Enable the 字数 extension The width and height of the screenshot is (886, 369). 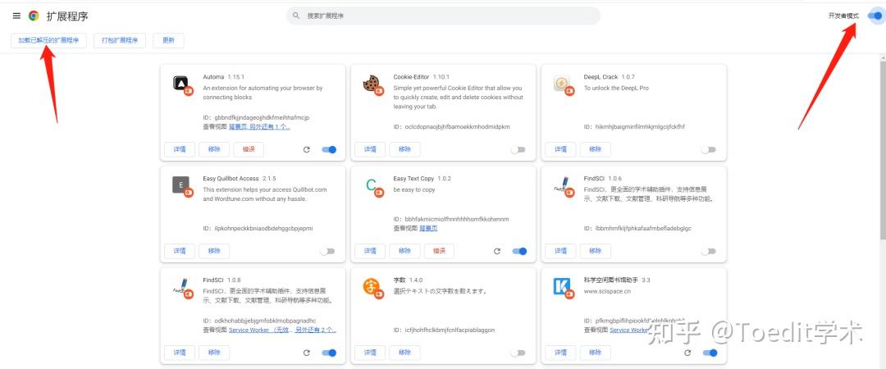[518, 353]
